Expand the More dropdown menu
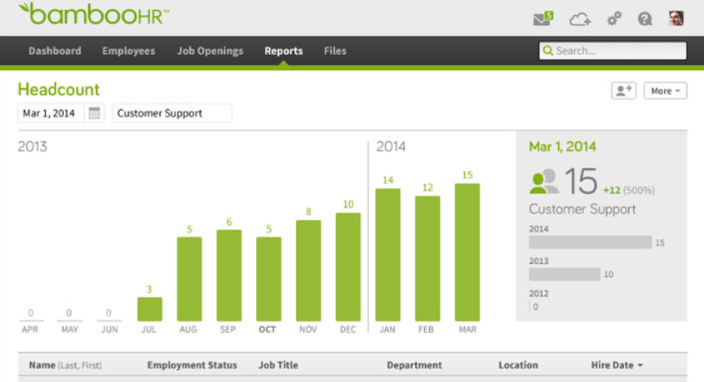This screenshot has height=382, width=704. (665, 91)
